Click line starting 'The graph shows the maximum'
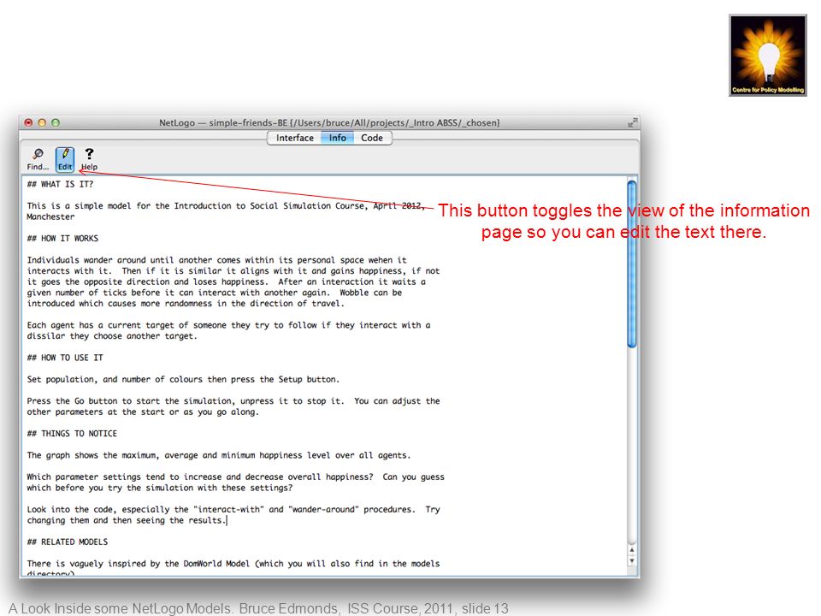 click(219, 456)
